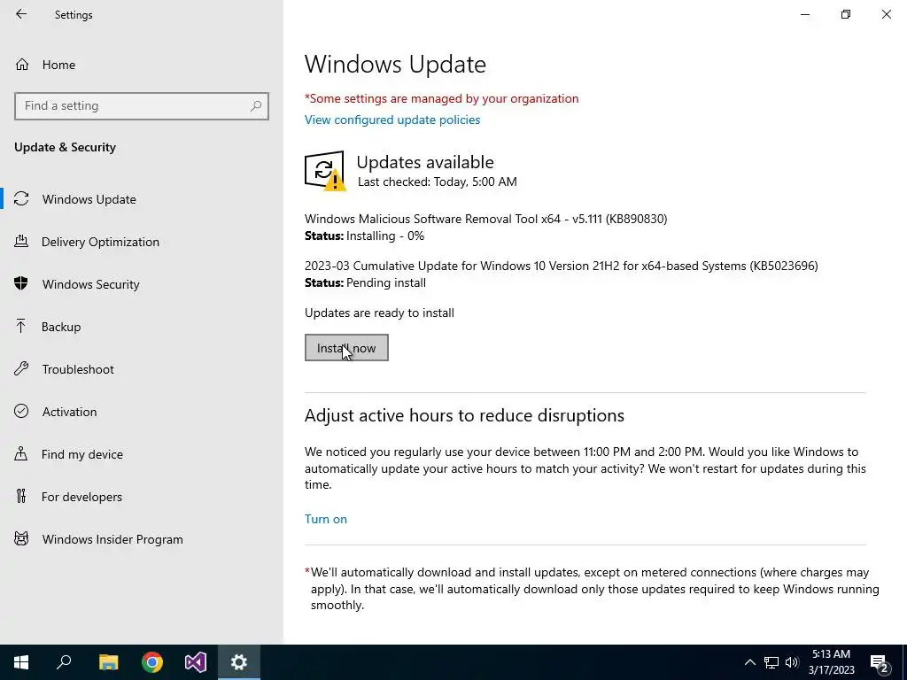Click the Backup upload arrow icon
Image resolution: width=907 pixels, height=680 pixels.
click(x=21, y=326)
